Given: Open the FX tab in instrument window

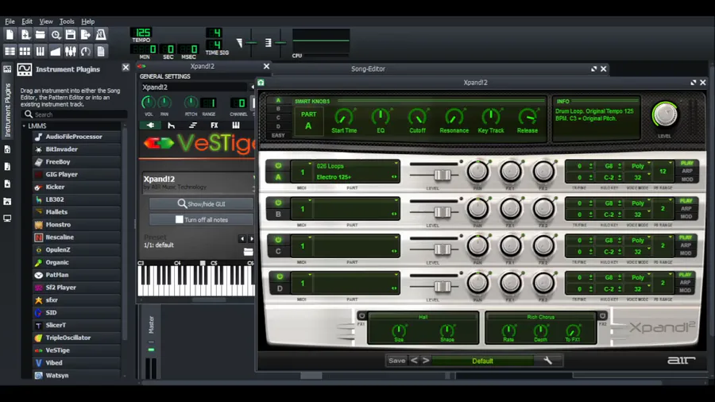Looking at the screenshot, I should pyautogui.click(x=214, y=126).
